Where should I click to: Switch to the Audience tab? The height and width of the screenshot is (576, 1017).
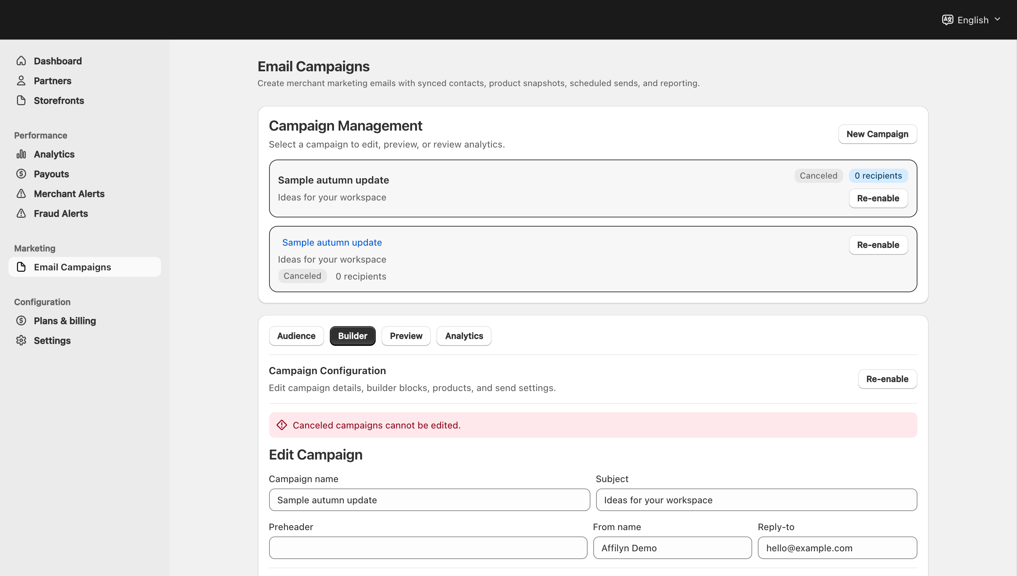[x=296, y=336]
